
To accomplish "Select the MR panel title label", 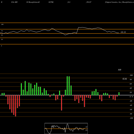I will [120, 70].
